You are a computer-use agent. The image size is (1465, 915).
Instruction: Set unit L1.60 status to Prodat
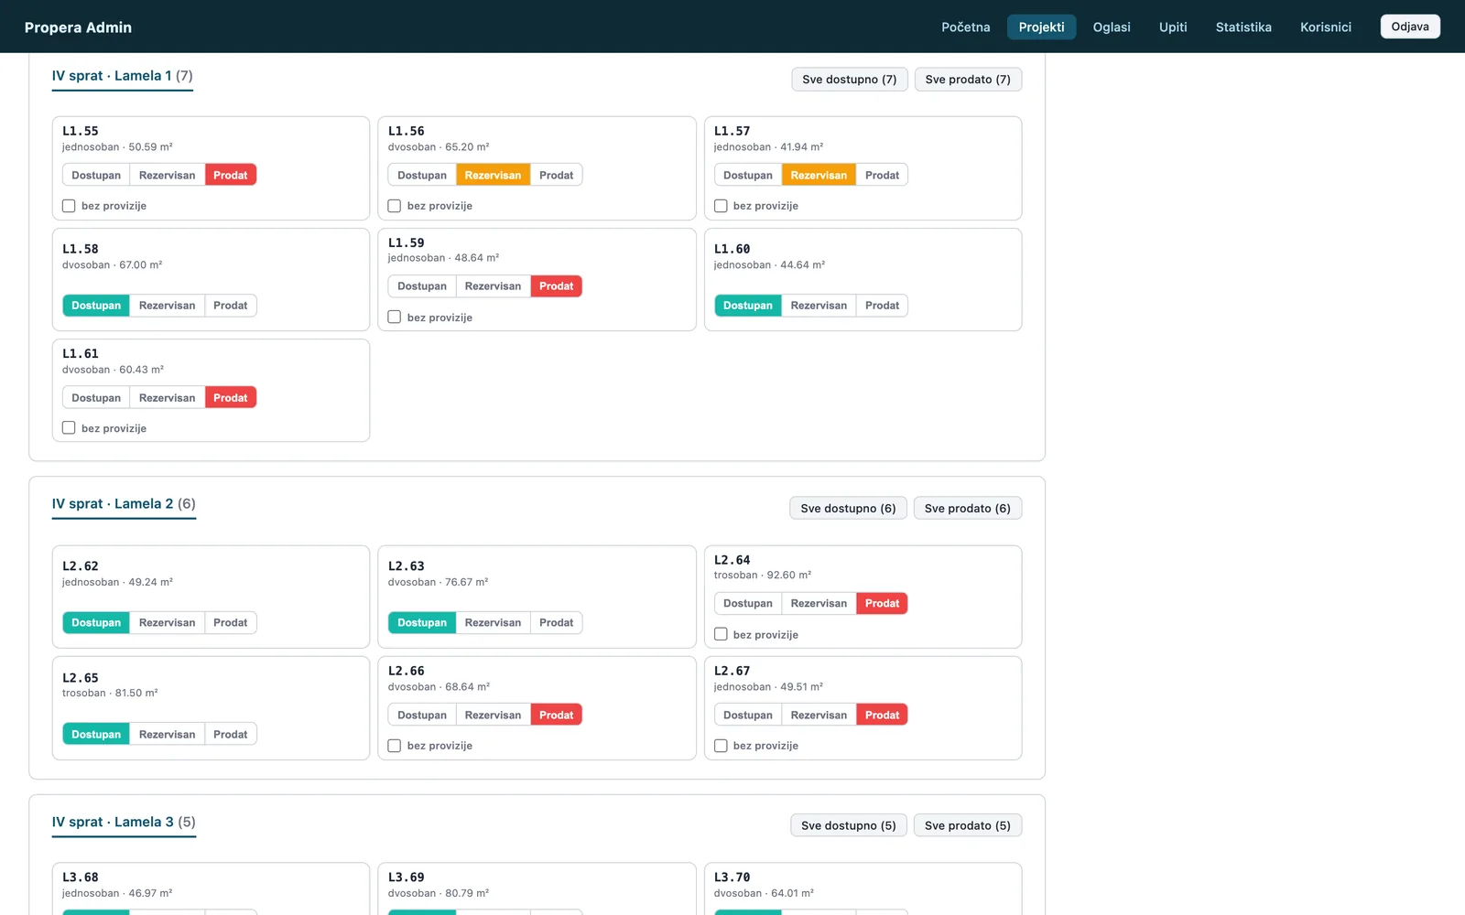[x=882, y=306]
